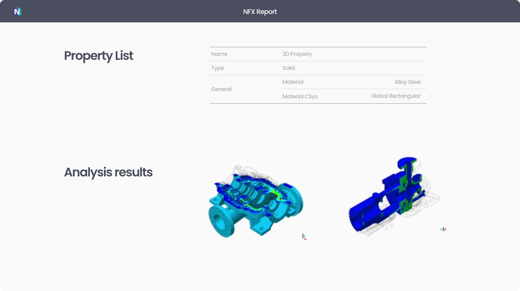Open the cyan pump casing stress result image
This screenshot has height=291, width=520.
tap(256, 201)
